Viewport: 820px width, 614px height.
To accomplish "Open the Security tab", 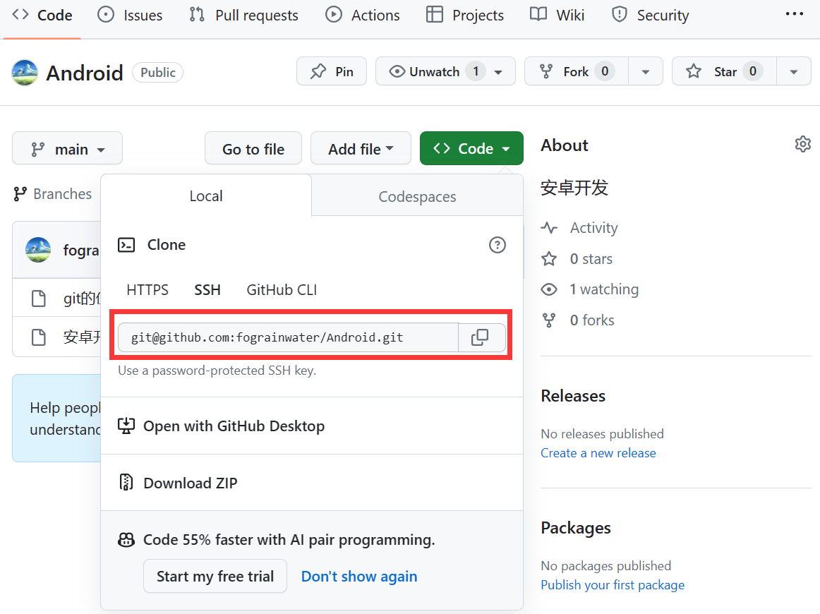I will click(x=651, y=15).
